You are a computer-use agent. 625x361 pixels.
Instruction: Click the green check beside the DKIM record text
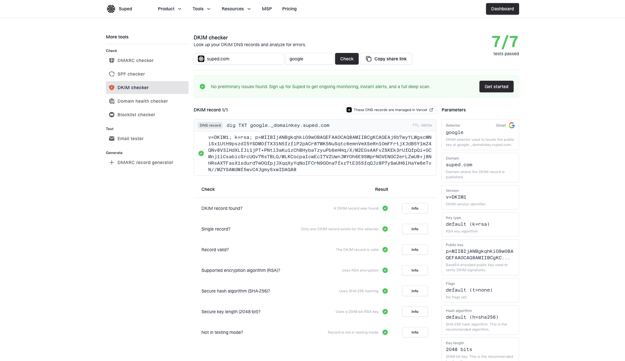(x=201, y=153)
